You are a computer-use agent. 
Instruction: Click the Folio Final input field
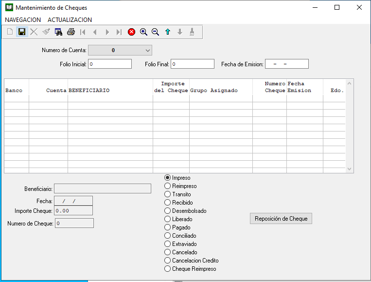[x=192, y=64]
